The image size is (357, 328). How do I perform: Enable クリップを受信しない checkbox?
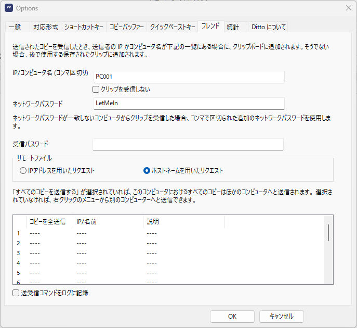click(96, 89)
